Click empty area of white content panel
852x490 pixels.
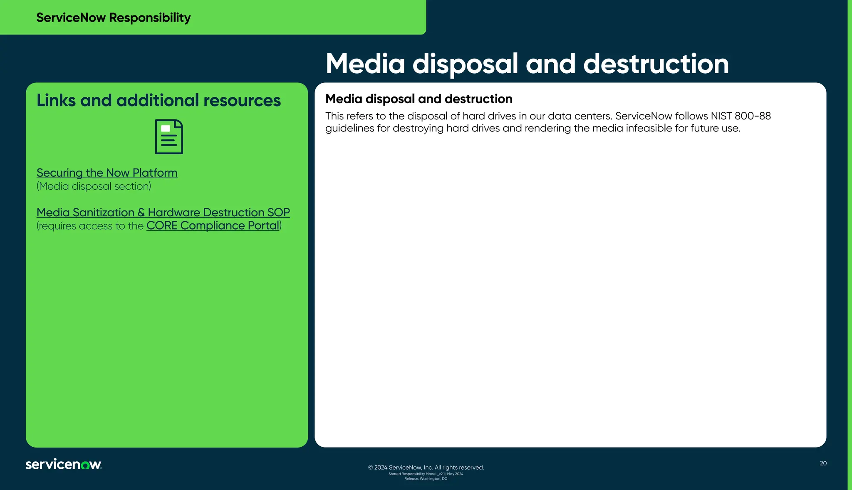[x=570, y=291]
